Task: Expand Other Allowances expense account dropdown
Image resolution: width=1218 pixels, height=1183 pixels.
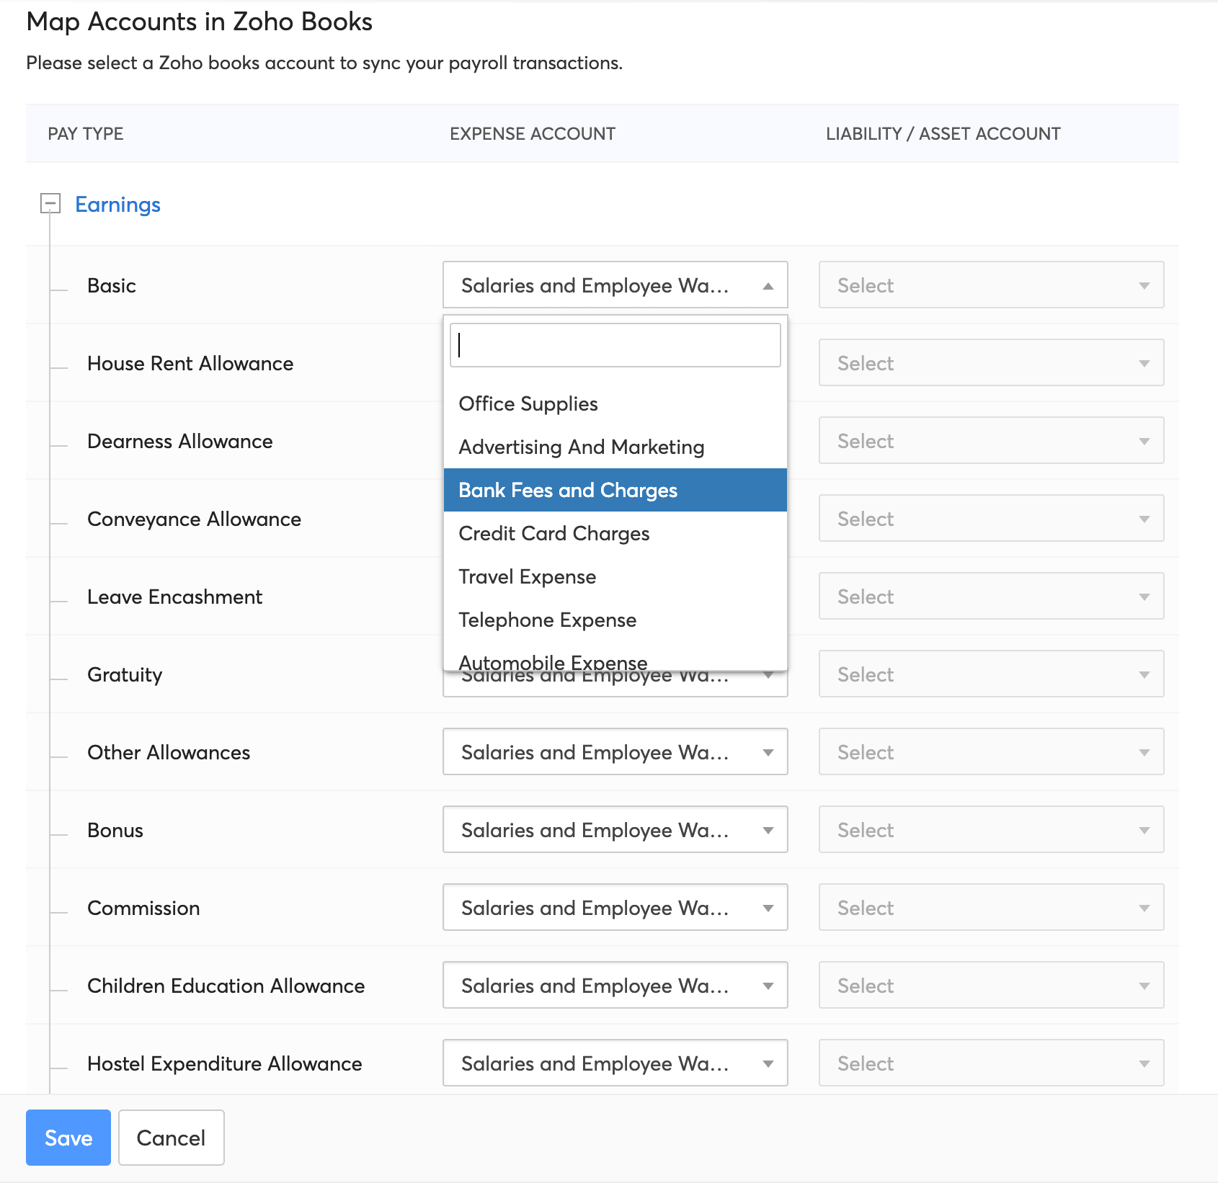Action: pos(614,752)
